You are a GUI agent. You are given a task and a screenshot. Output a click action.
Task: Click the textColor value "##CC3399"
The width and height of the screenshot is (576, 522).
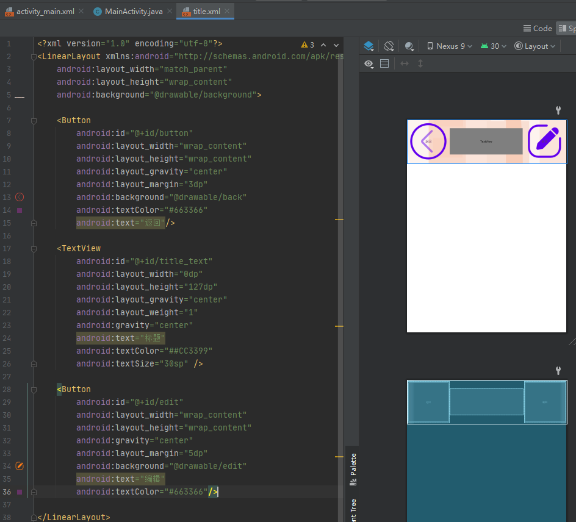click(x=189, y=351)
